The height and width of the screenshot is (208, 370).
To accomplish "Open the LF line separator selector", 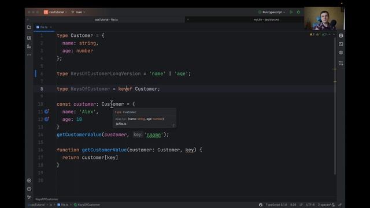I will click(x=301, y=205).
